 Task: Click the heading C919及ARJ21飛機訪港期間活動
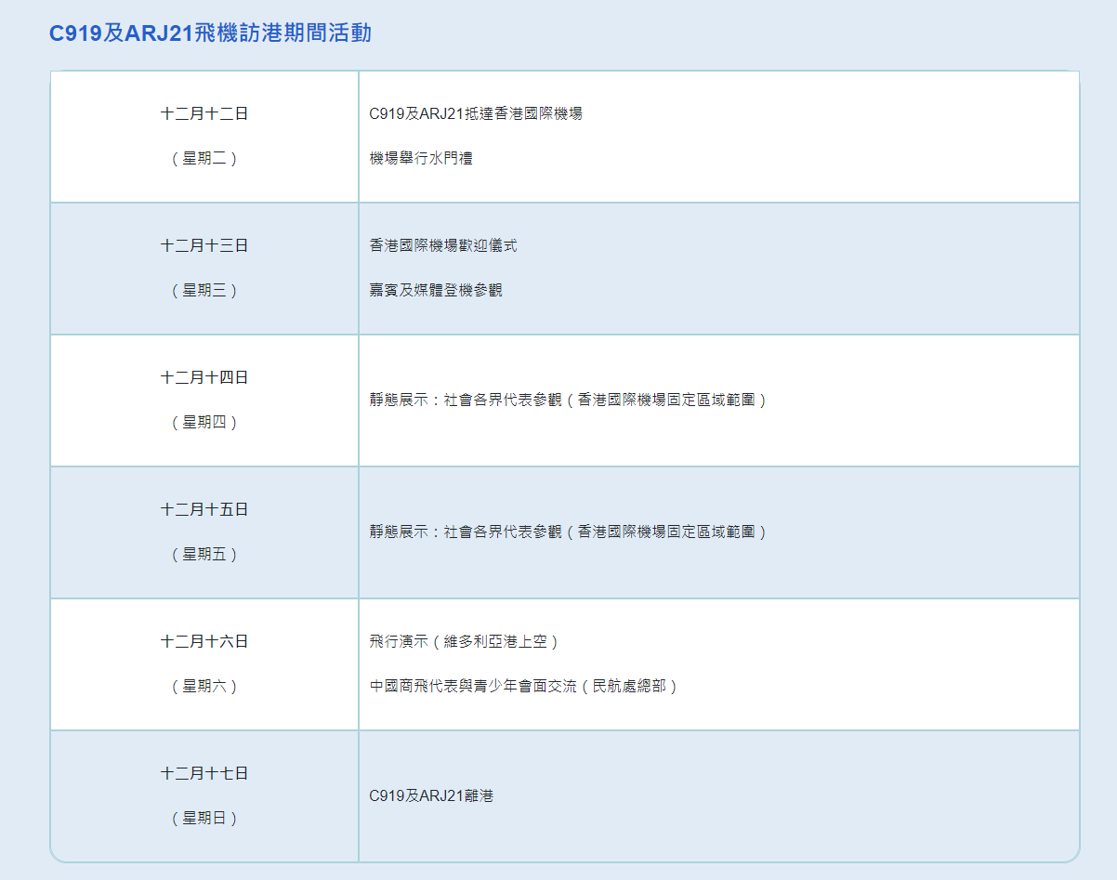pos(210,33)
